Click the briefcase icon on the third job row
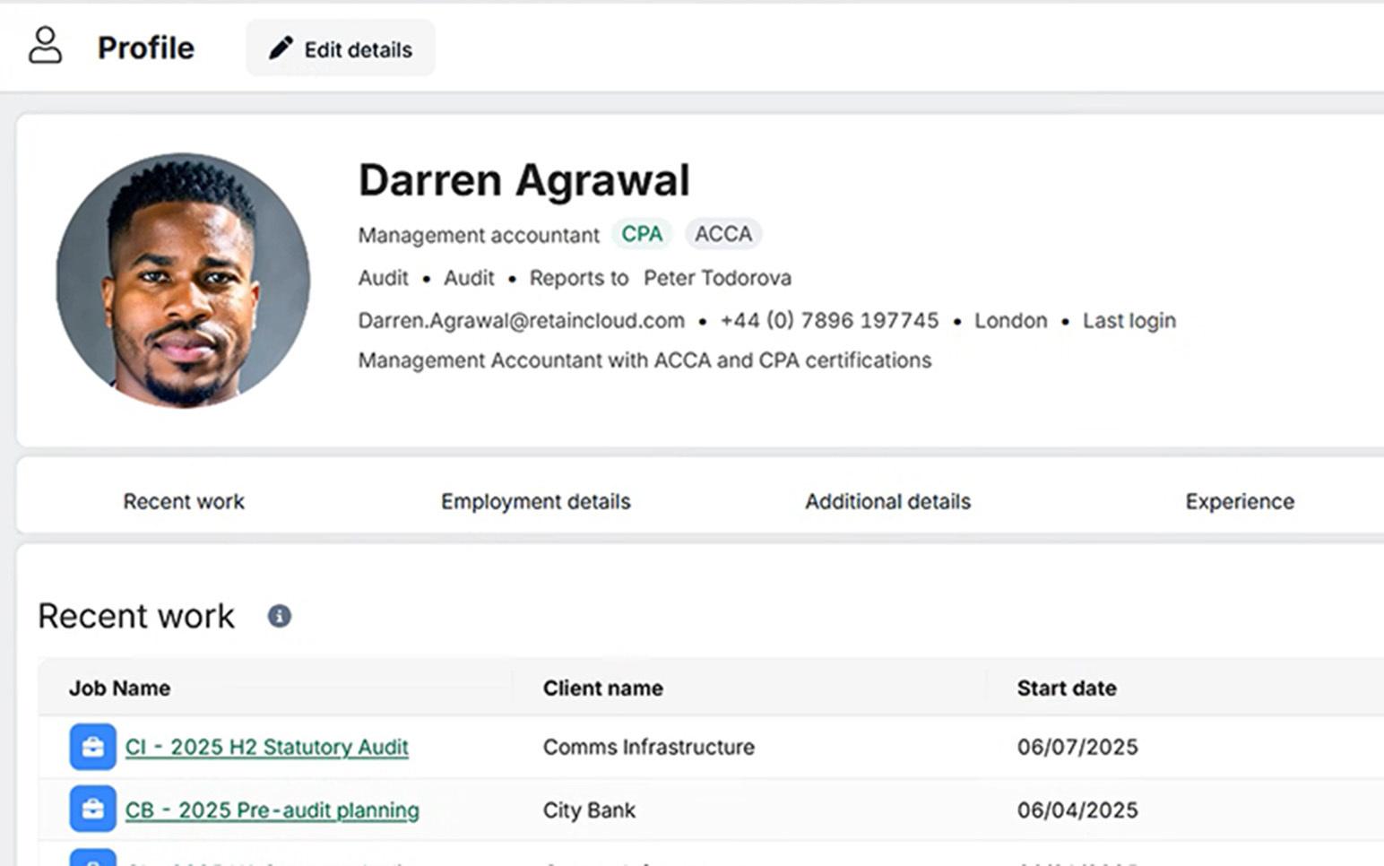The width and height of the screenshot is (1384, 866). pyautogui.click(x=93, y=861)
